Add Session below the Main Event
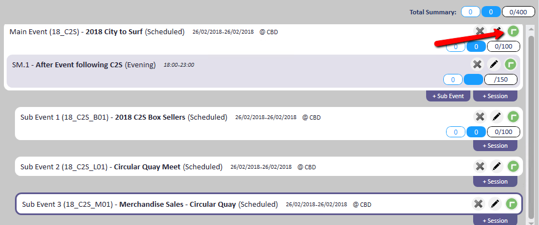 point(495,96)
